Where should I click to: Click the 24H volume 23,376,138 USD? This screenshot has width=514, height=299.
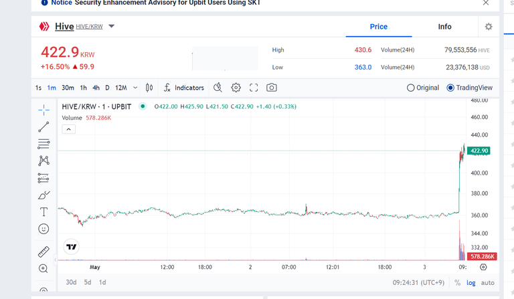tap(467, 68)
